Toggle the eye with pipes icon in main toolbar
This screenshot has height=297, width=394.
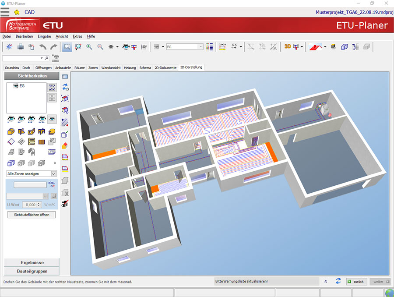[x=129, y=47]
